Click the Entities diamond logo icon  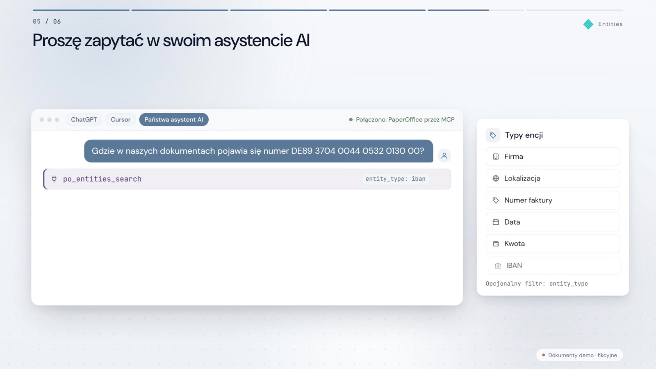click(588, 24)
